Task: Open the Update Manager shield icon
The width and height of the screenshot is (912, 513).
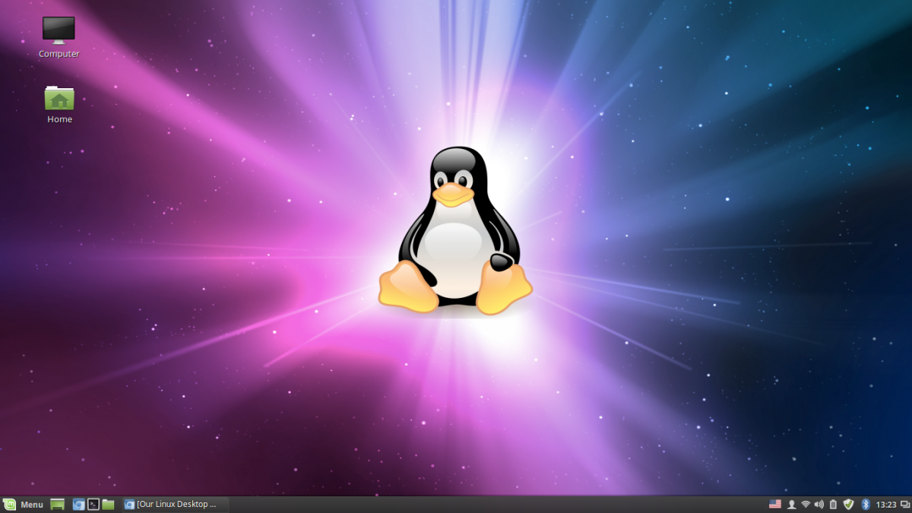Action: coord(849,505)
